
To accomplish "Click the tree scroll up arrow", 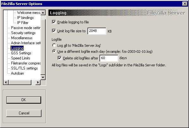I will click(x=43, y=13).
